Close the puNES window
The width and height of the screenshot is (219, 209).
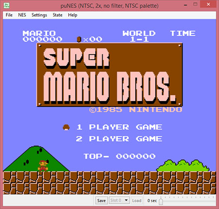click(x=208, y=4)
